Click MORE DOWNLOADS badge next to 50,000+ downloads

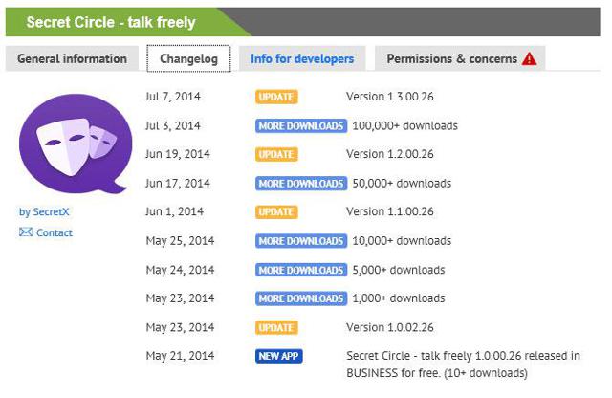(301, 183)
